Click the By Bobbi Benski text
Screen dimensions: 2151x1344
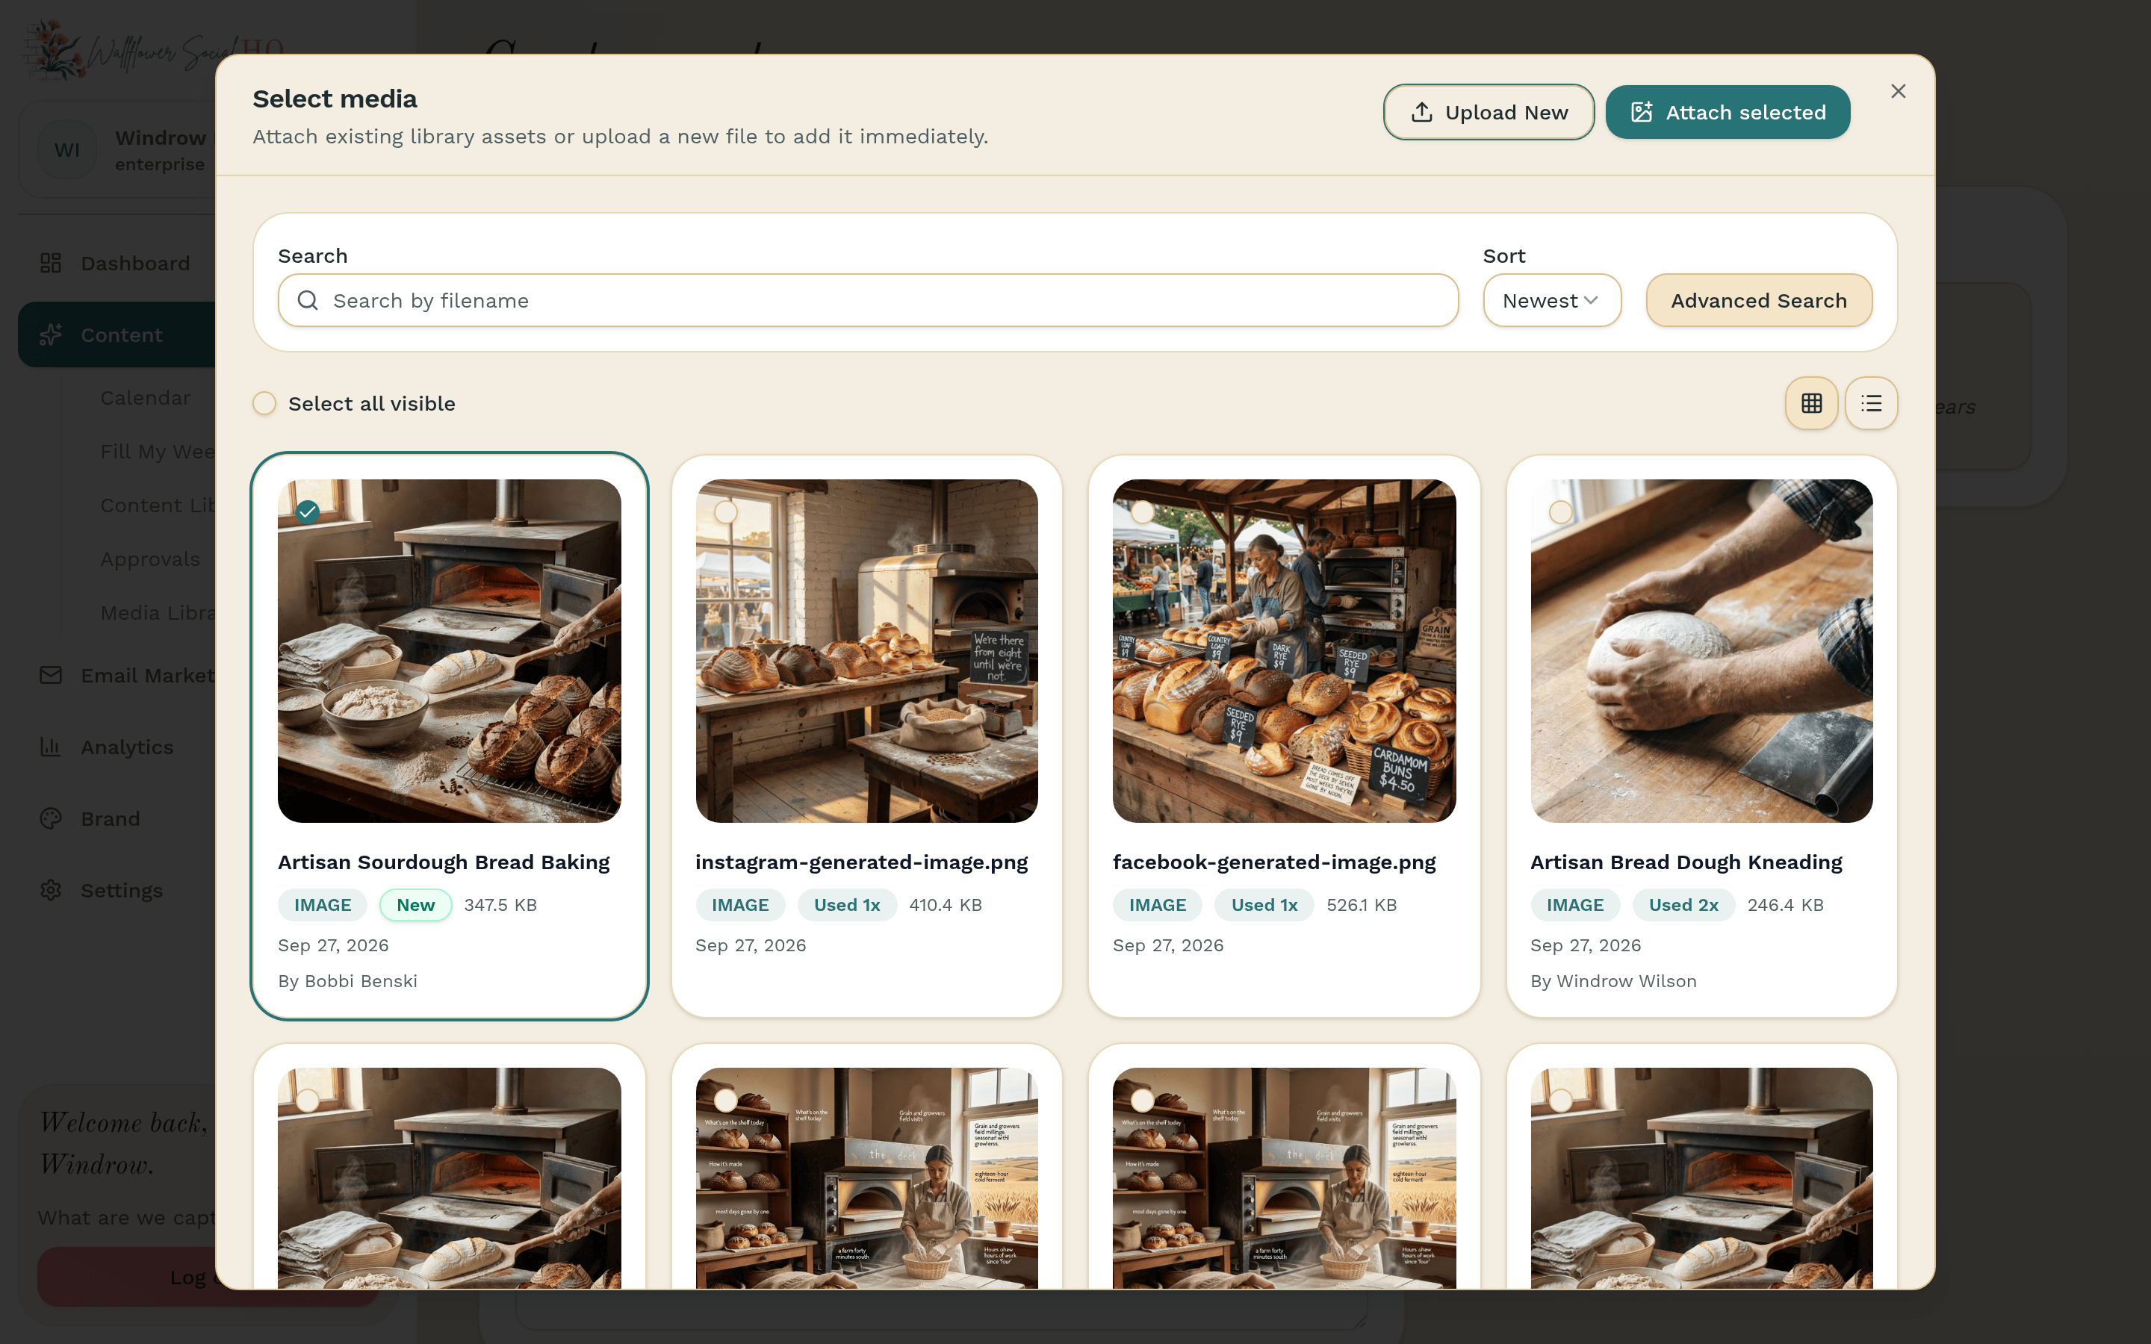pyautogui.click(x=347, y=980)
